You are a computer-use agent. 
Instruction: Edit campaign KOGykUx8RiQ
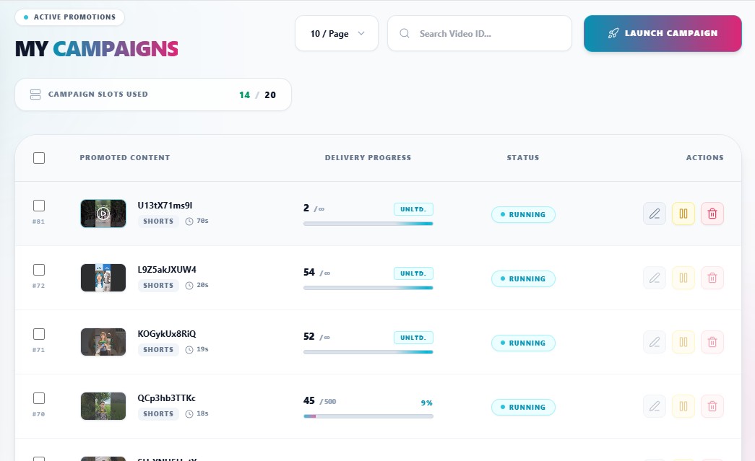655,342
